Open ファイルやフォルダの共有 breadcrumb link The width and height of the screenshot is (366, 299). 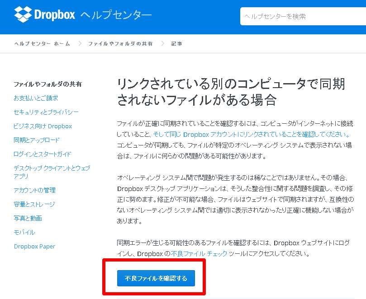coord(120,43)
